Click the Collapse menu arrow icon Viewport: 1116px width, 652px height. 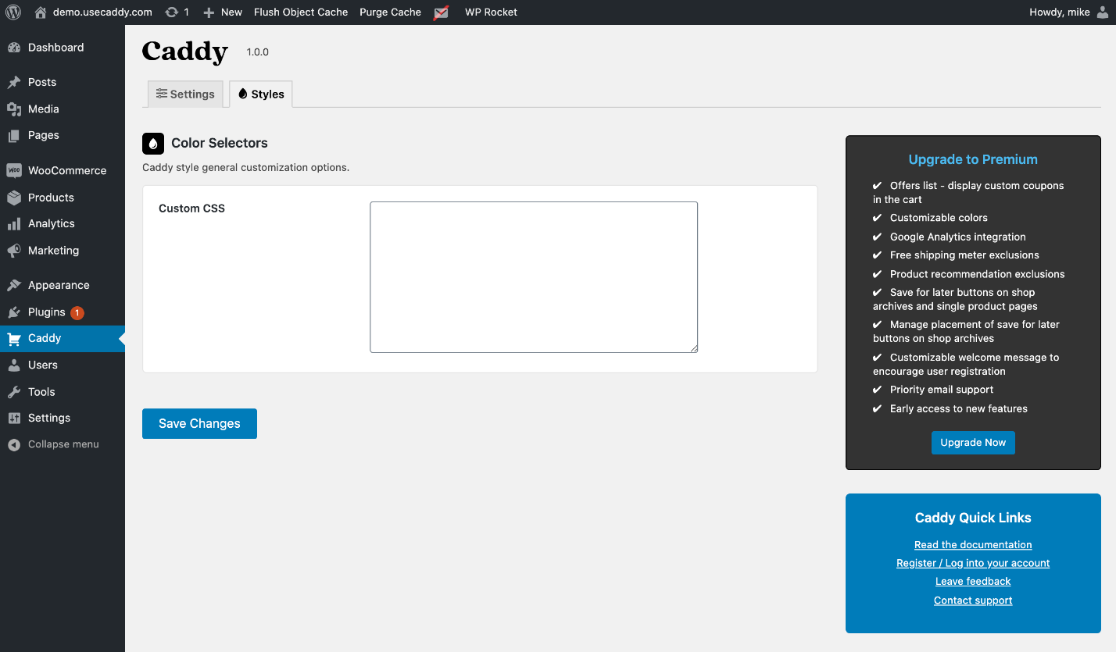(x=14, y=444)
